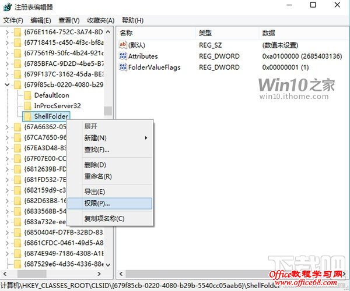Screen dimensions: 350x291
Task: Select 复制项名称(C) in the context menu
Action: [x=110, y=219]
